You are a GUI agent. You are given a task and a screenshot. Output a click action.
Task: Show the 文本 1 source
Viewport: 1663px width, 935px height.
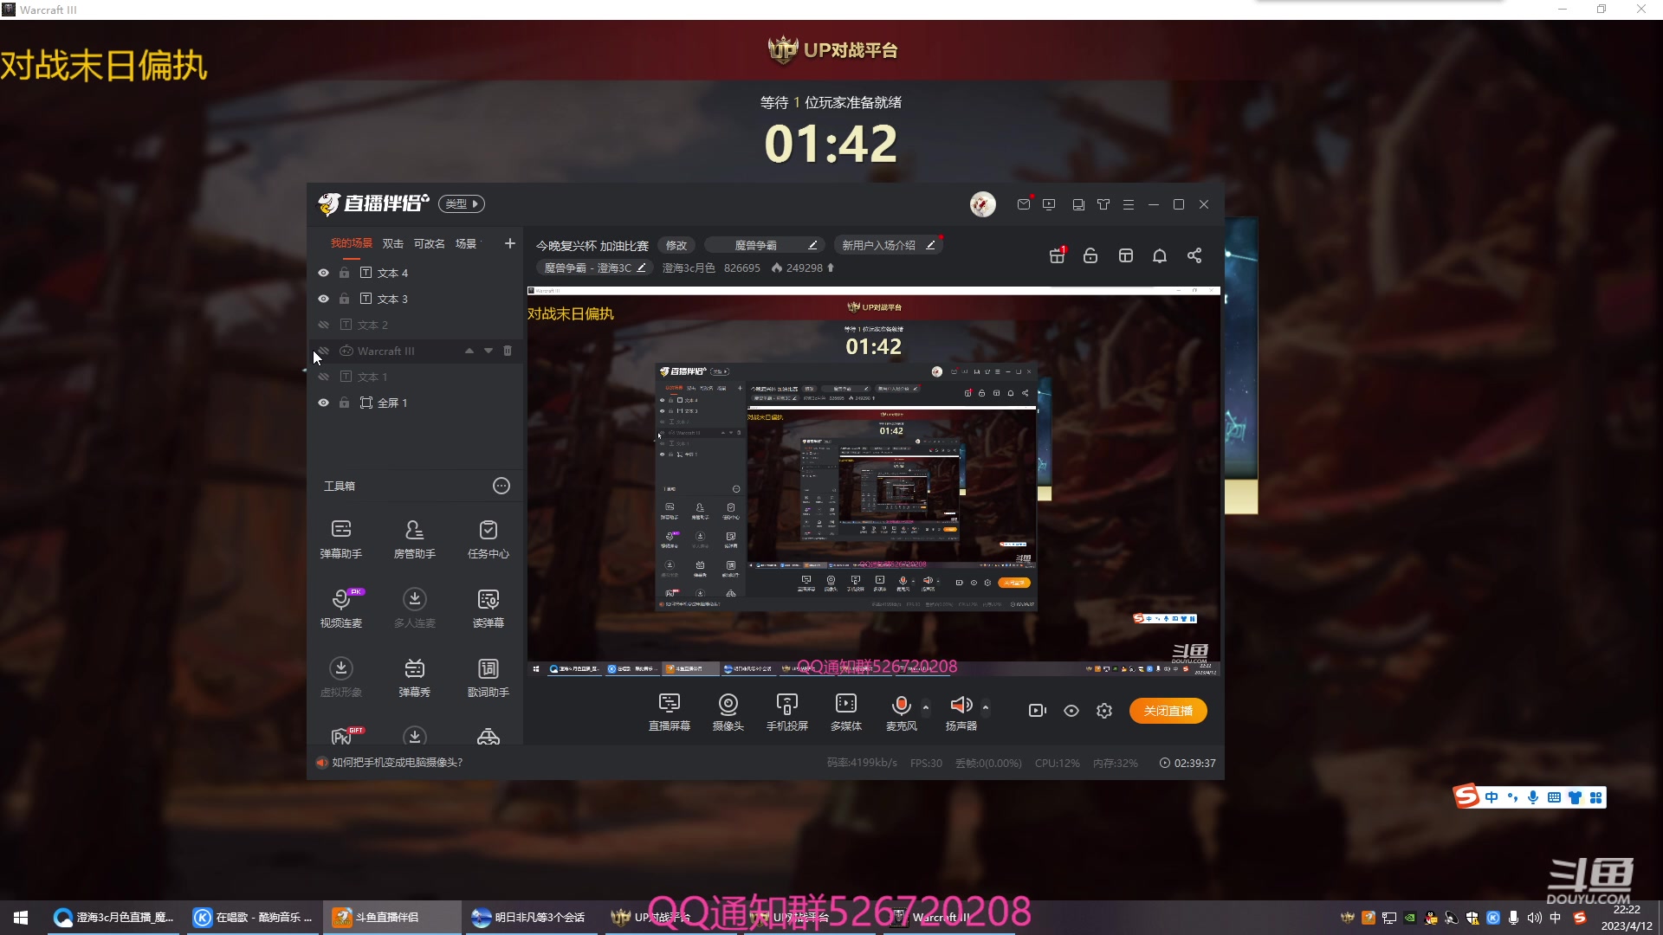coord(323,377)
